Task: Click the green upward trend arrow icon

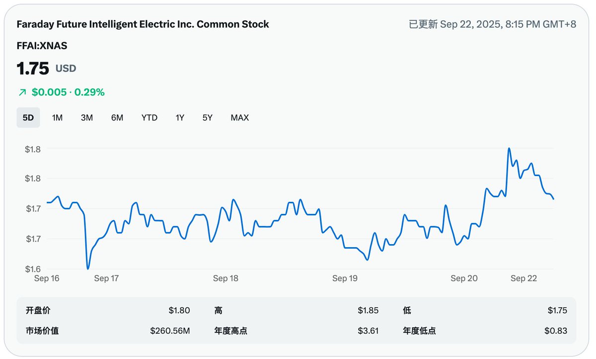Action: [x=22, y=92]
